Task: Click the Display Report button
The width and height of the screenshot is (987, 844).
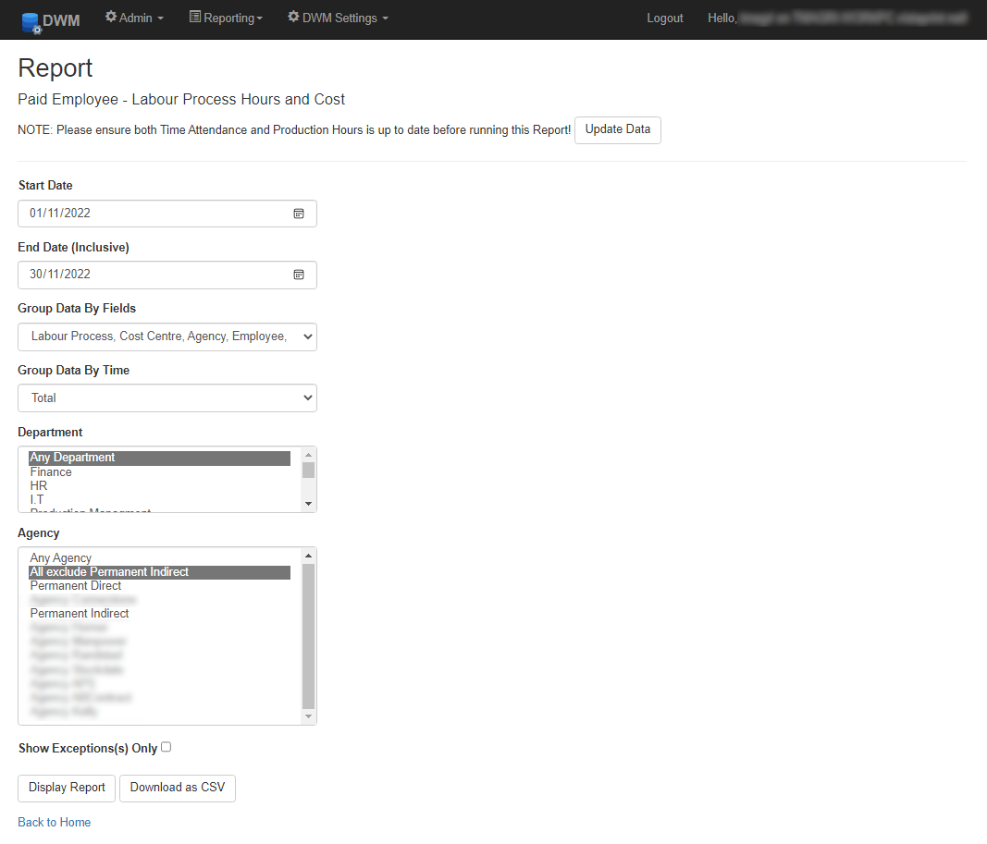Action: coord(67,789)
